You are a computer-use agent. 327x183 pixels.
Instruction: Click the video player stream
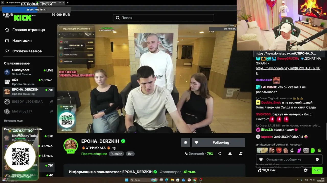pyautogui.click(x=154, y=79)
